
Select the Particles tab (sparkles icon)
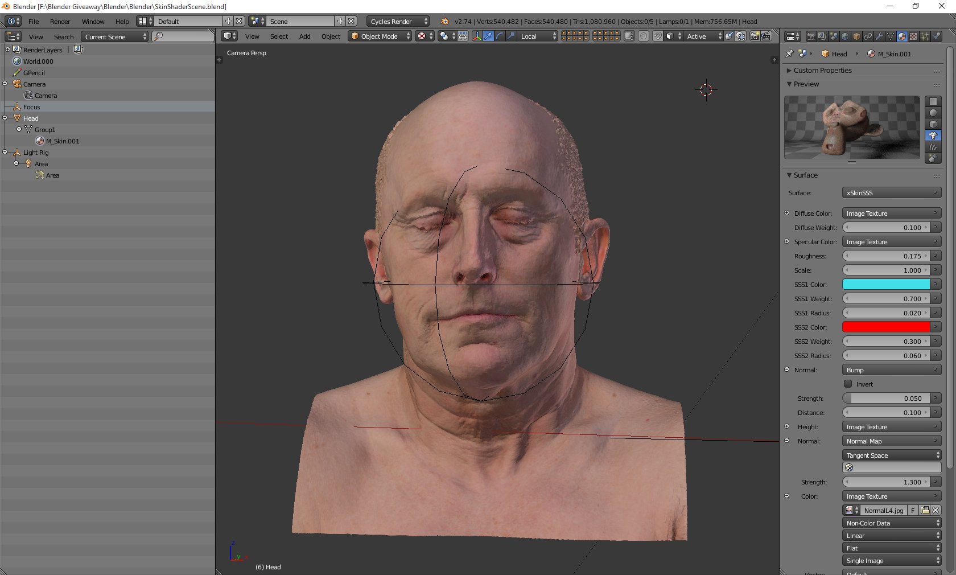coord(924,36)
